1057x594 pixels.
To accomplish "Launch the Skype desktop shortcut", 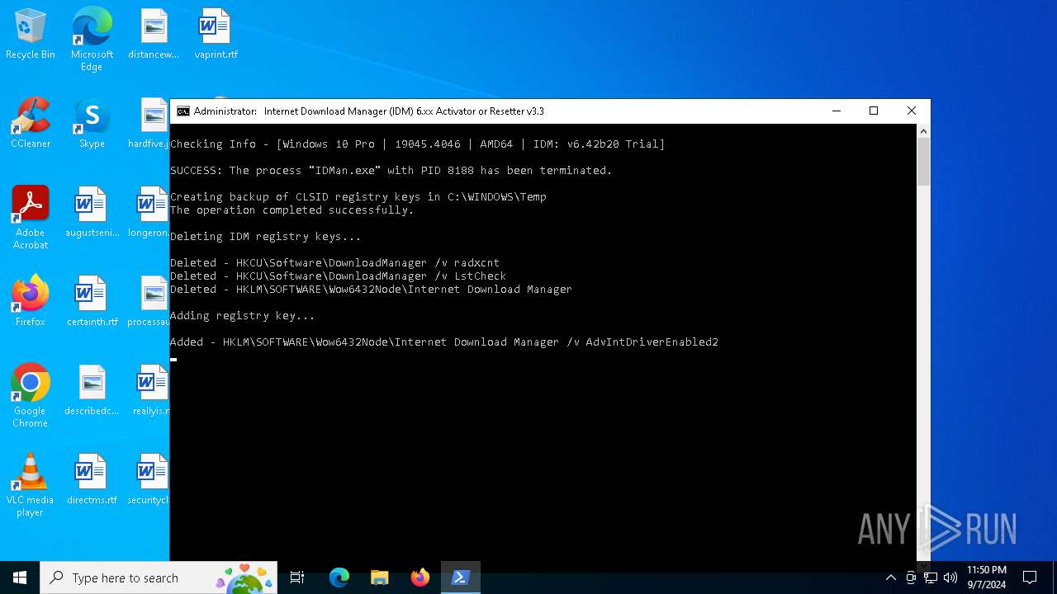I will pos(92,124).
